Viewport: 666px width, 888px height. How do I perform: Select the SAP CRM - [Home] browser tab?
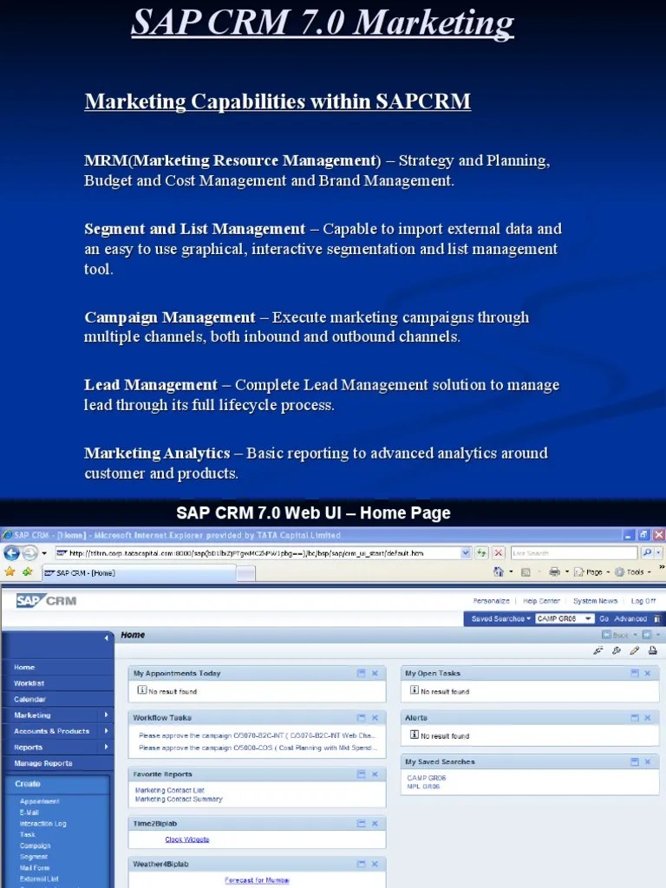[x=139, y=573]
